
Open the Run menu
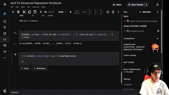point(29,7)
